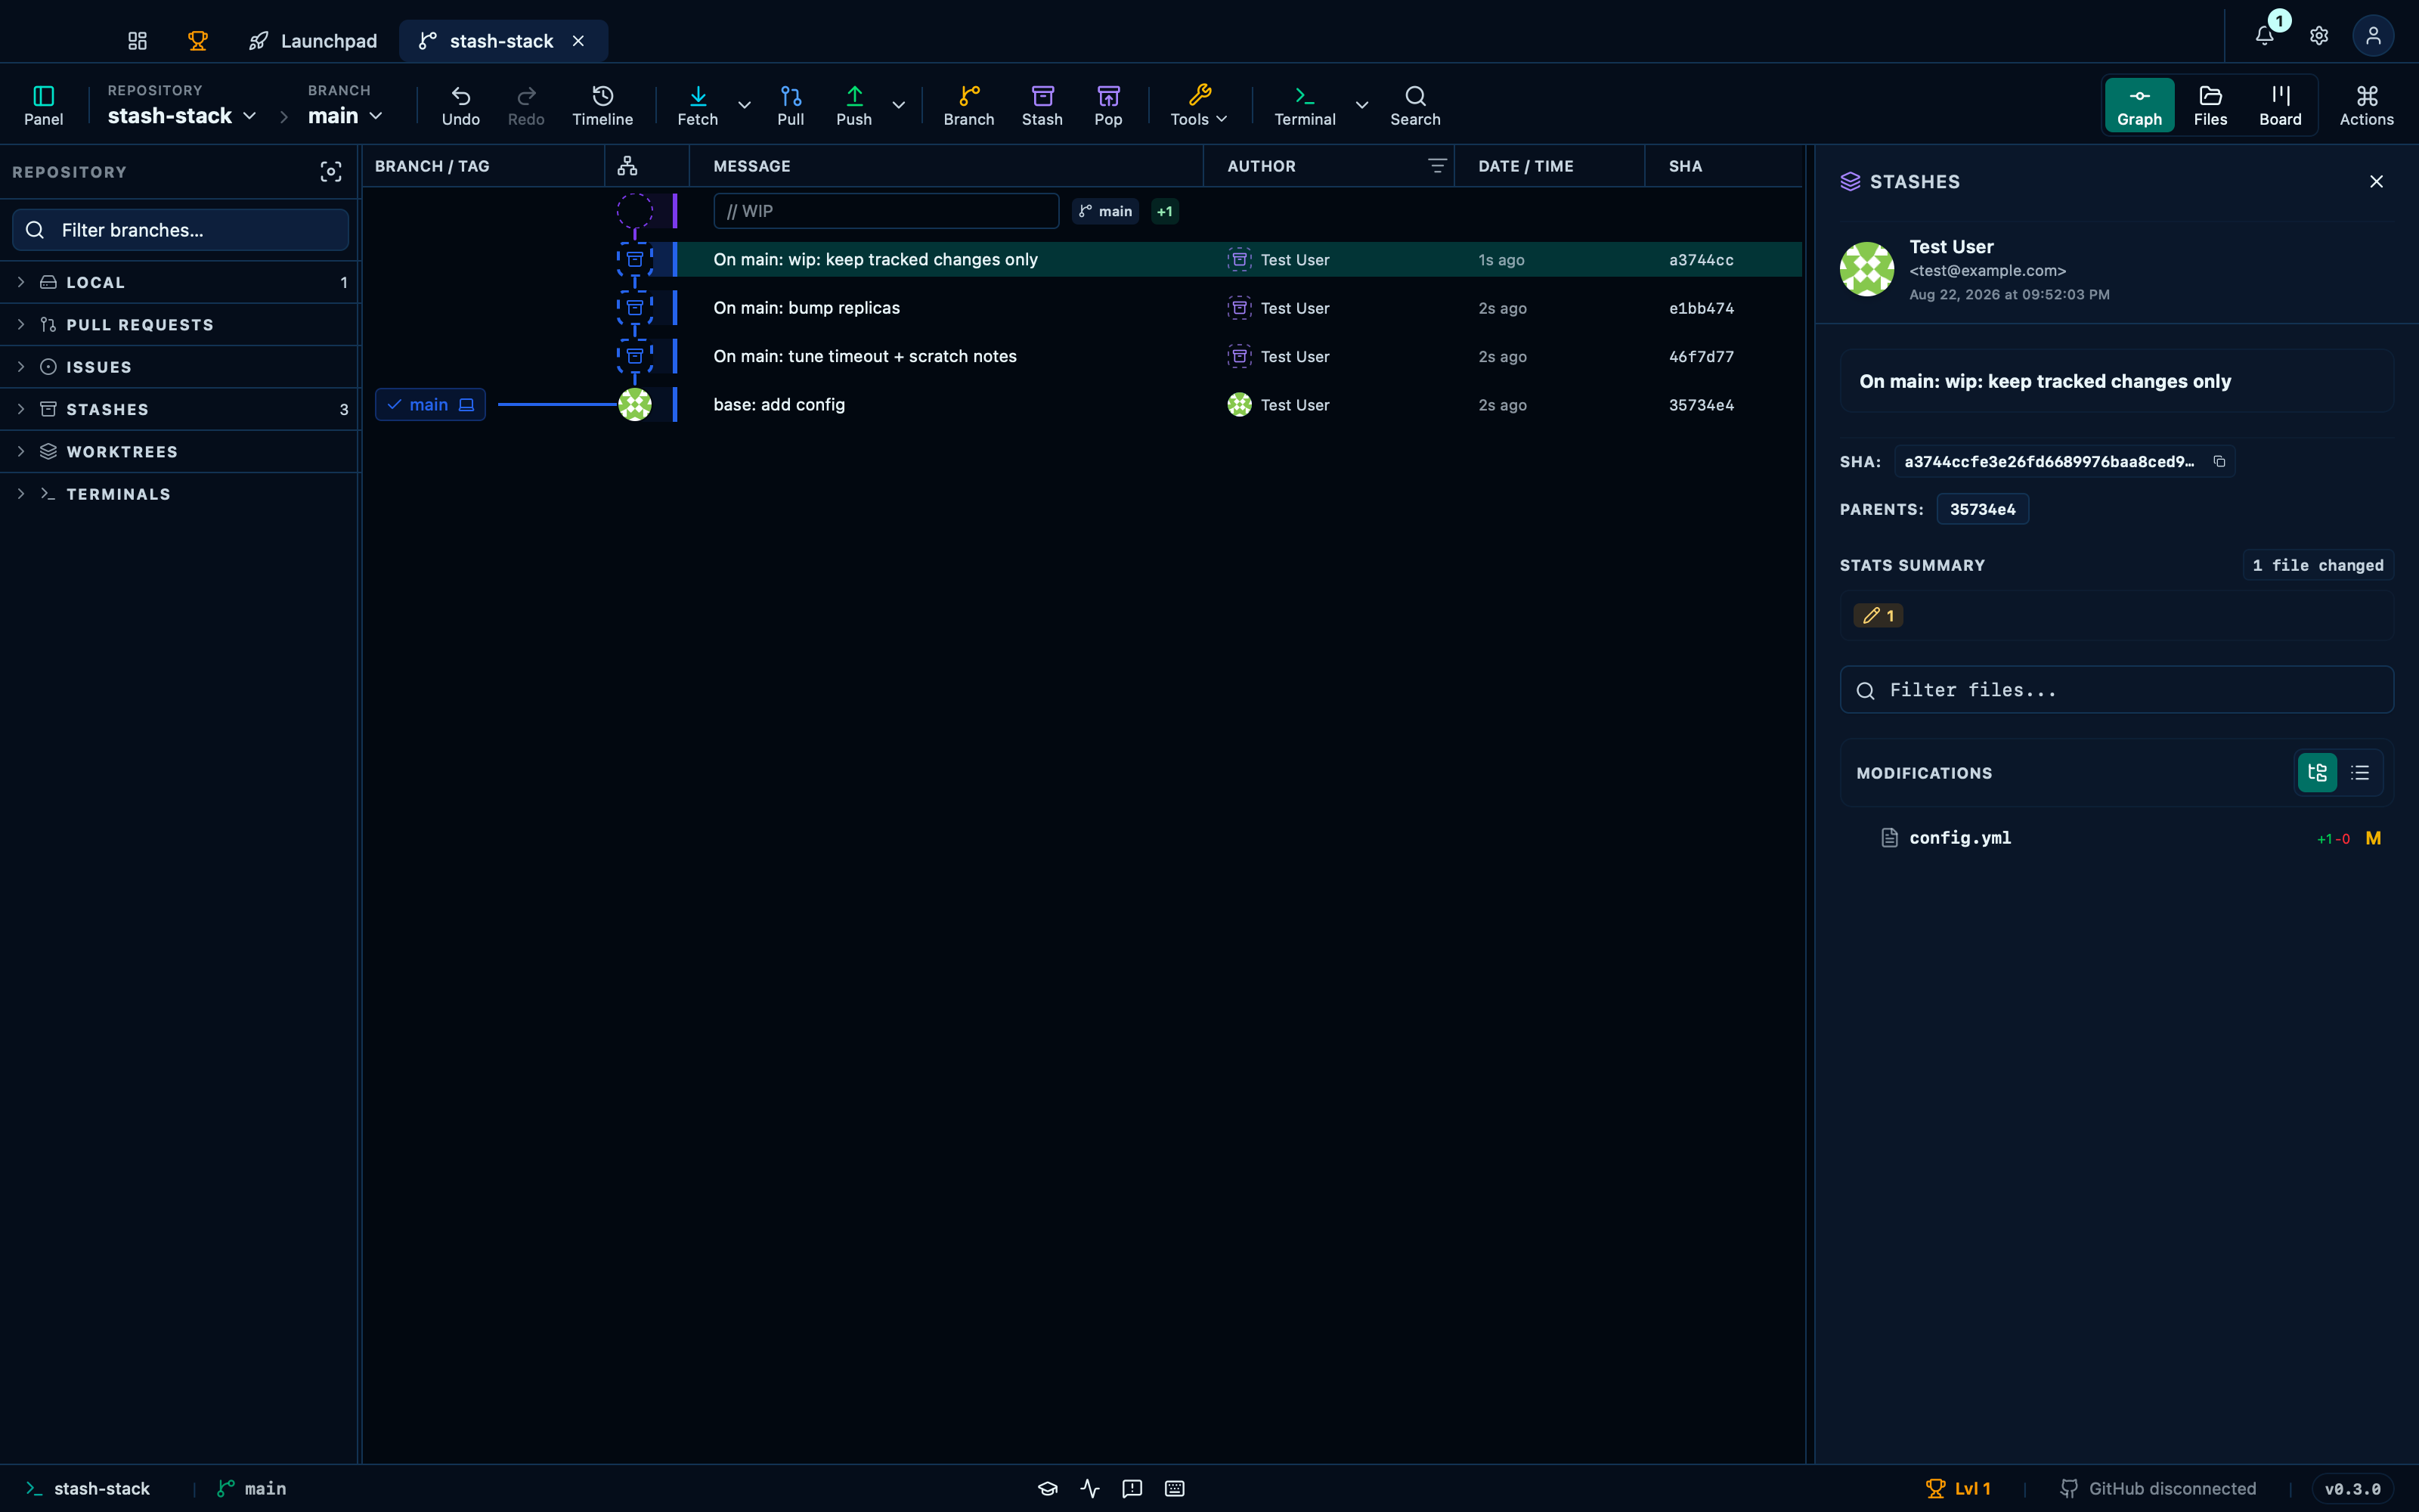Click the modified files count badge
Image resolution: width=2419 pixels, height=1512 pixels.
pos(1879,616)
